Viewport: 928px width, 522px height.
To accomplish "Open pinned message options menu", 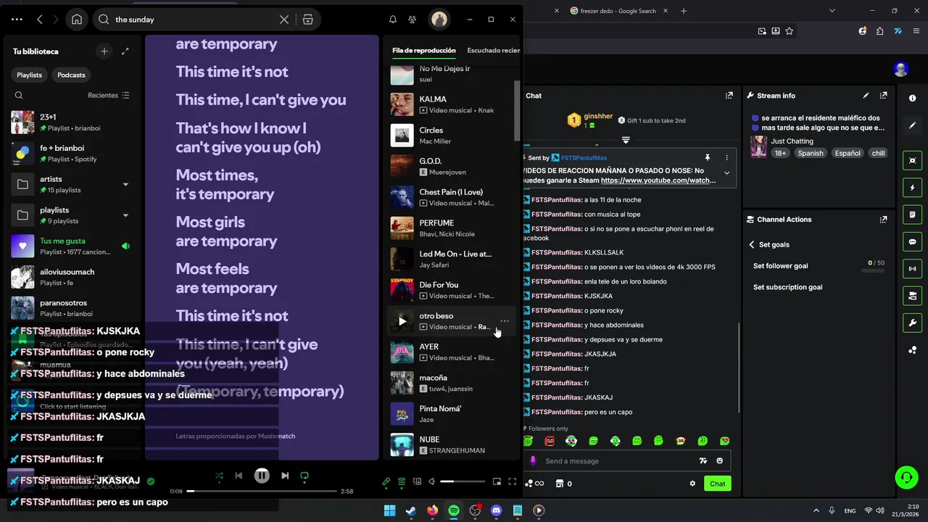I will [727, 157].
